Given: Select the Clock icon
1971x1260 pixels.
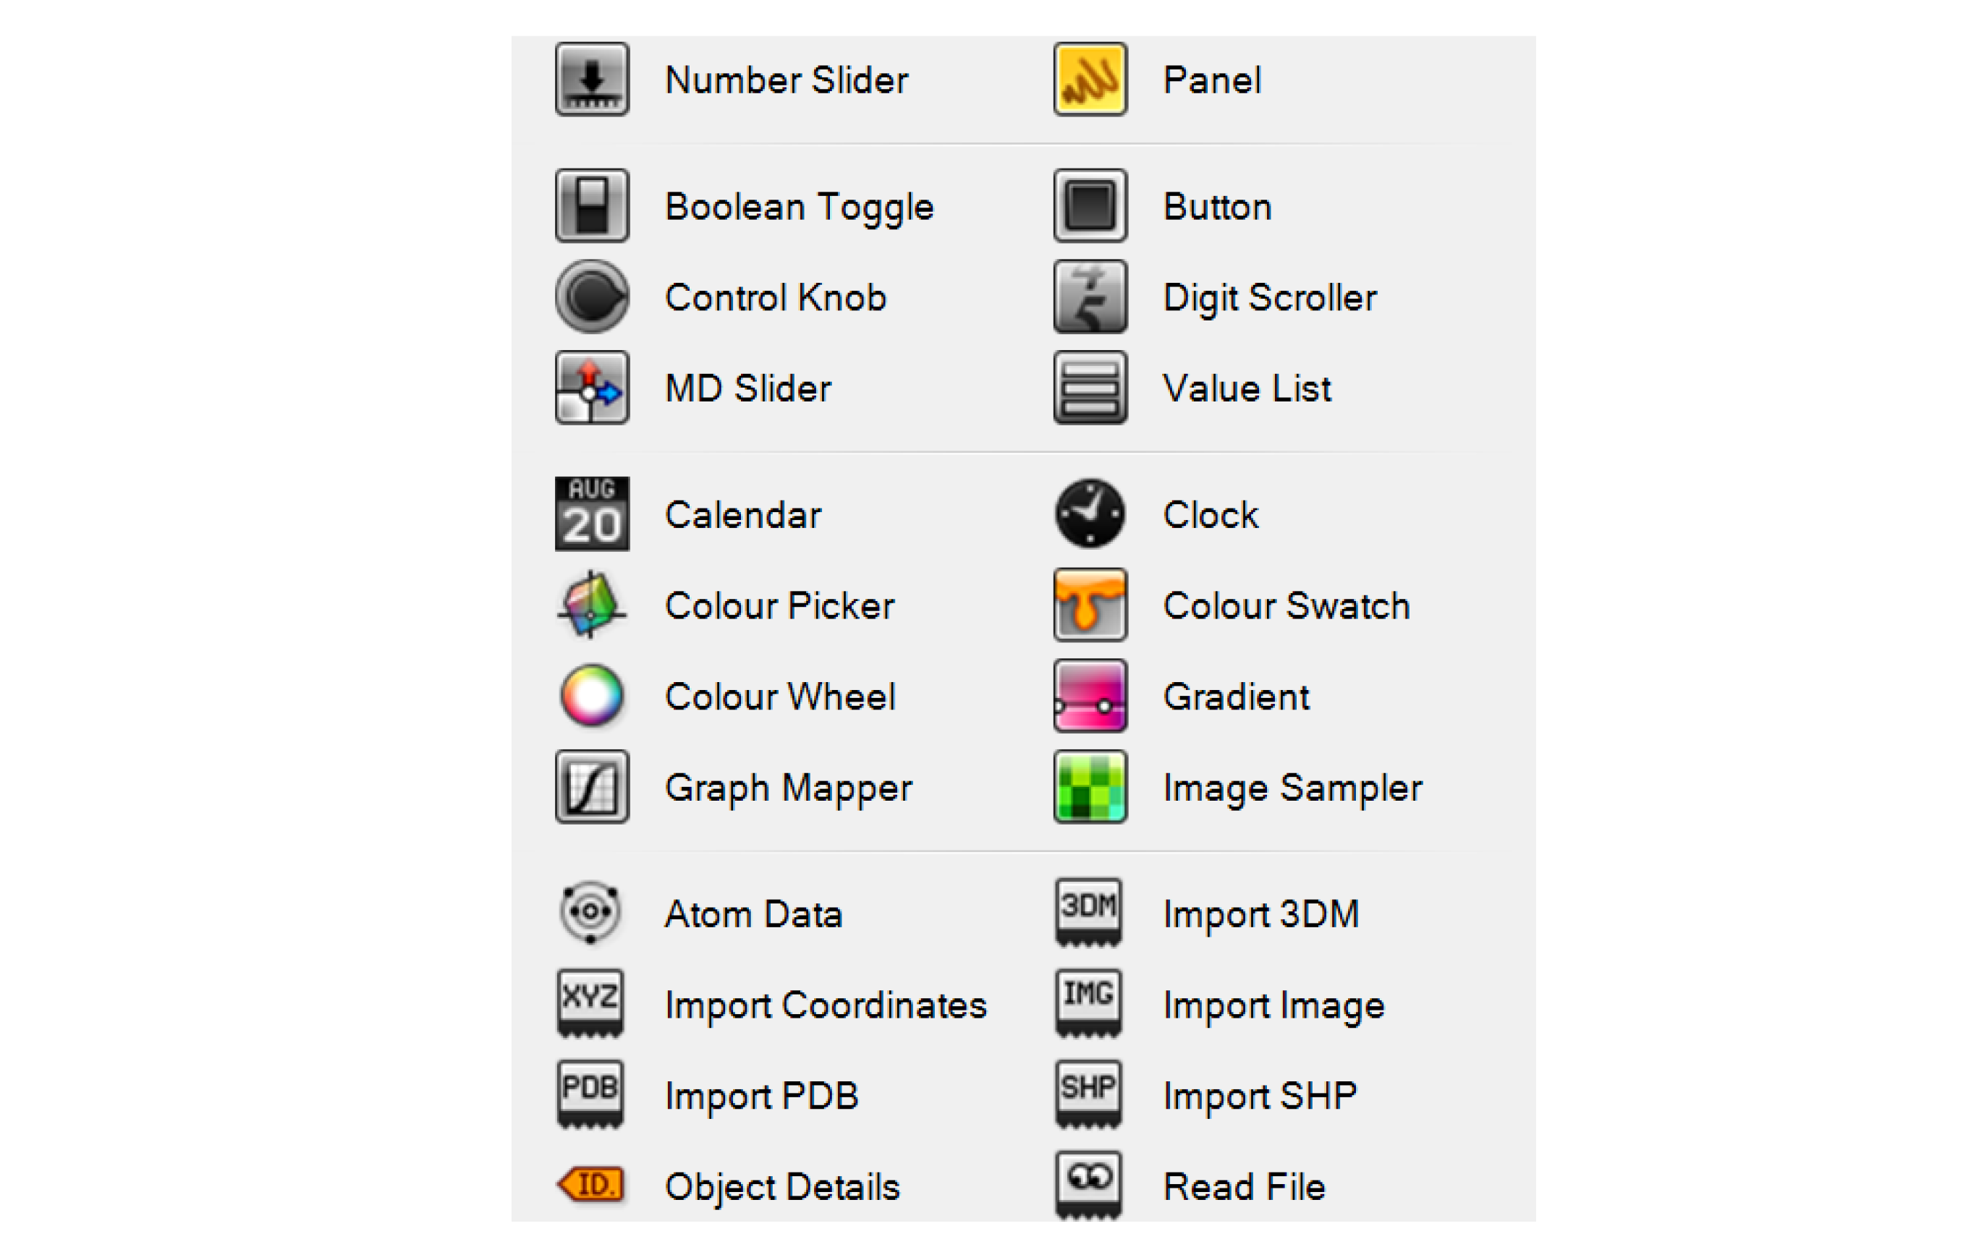Looking at the screenshot, I should [1090, 514].
